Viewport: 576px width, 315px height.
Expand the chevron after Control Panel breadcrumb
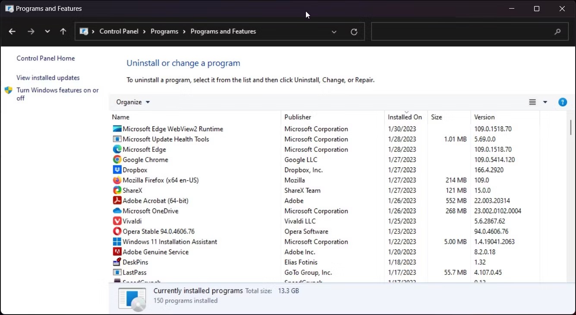[145, 31]
